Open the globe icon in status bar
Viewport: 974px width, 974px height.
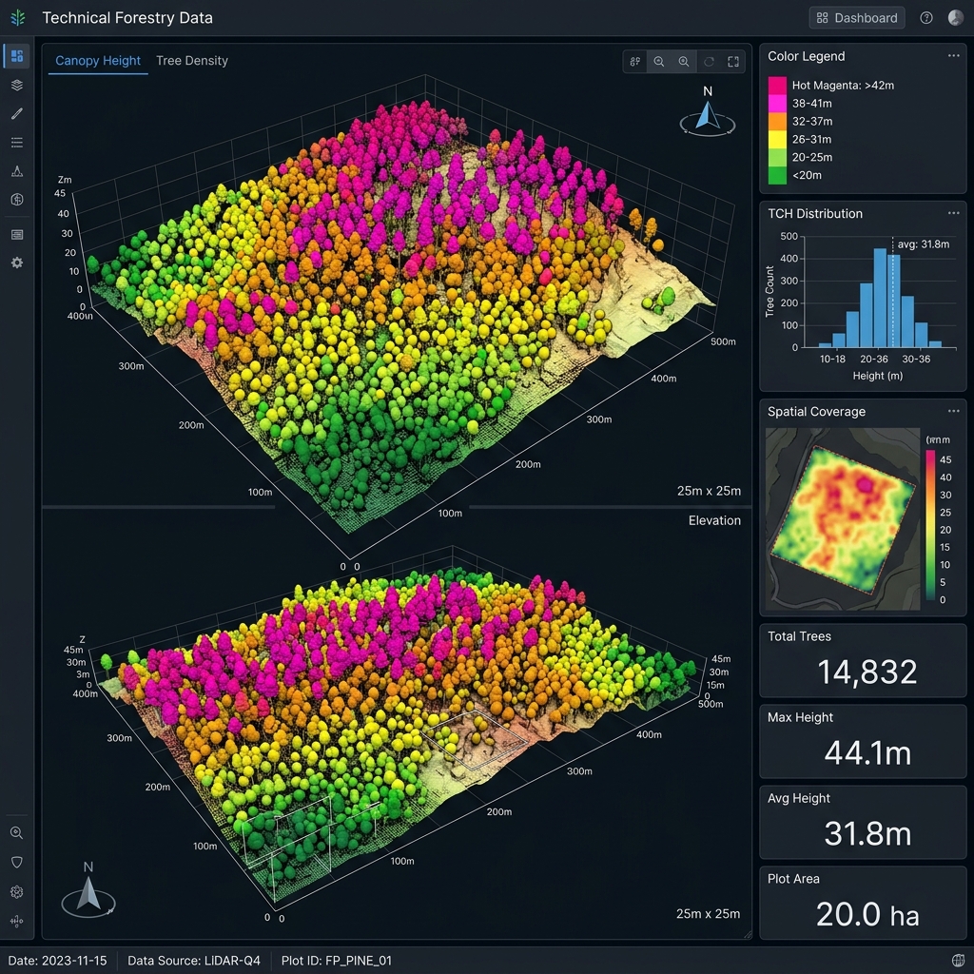click(x=958, y=961)
